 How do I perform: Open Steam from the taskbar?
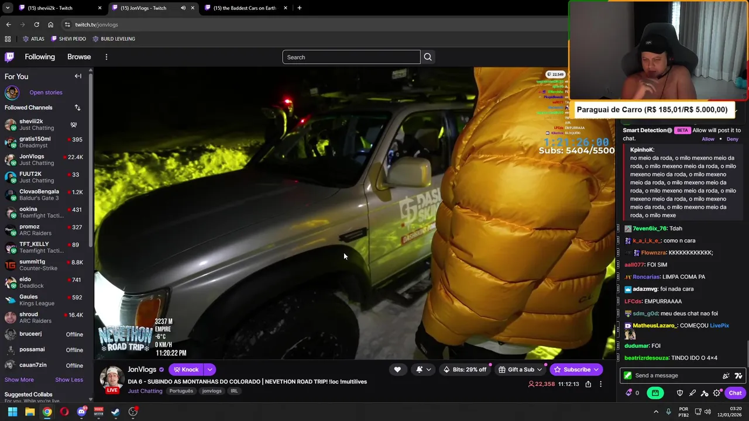[116, 412]
